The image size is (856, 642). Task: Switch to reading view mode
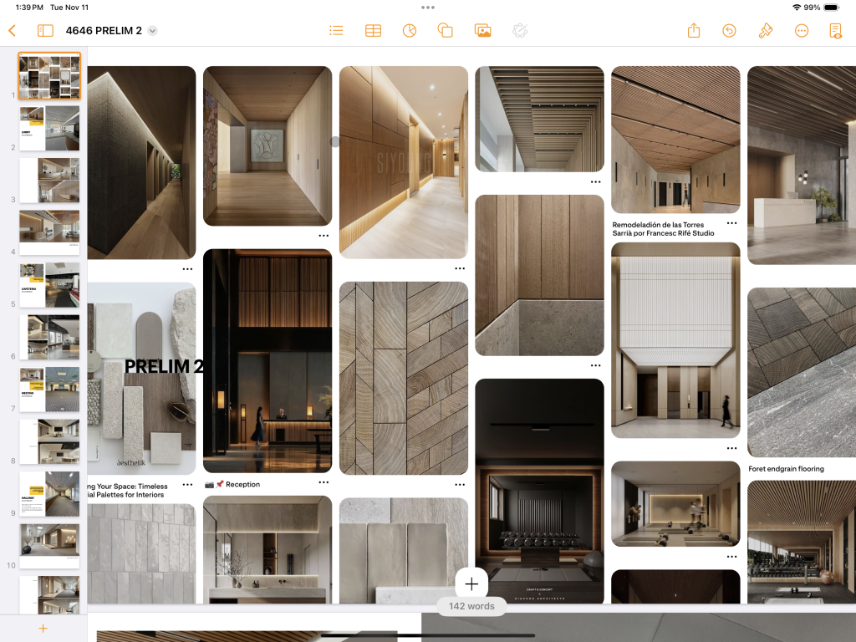[835, 31]
